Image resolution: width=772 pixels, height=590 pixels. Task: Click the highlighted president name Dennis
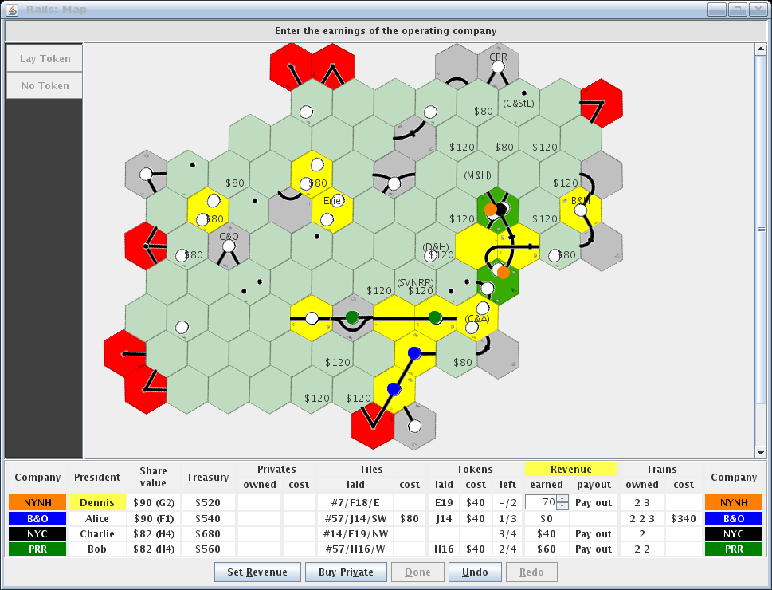pos(97,503)
